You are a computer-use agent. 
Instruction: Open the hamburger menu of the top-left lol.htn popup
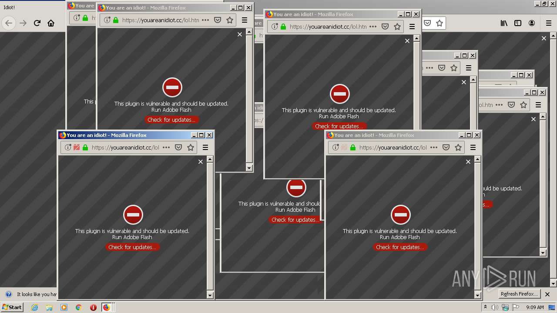pos(245,20)
